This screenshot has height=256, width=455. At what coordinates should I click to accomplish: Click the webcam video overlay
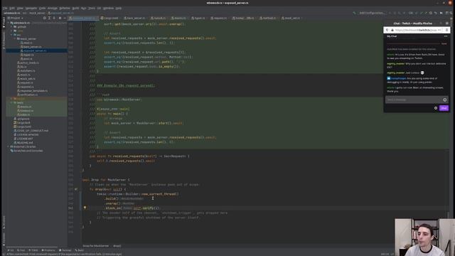coord(424,237)
